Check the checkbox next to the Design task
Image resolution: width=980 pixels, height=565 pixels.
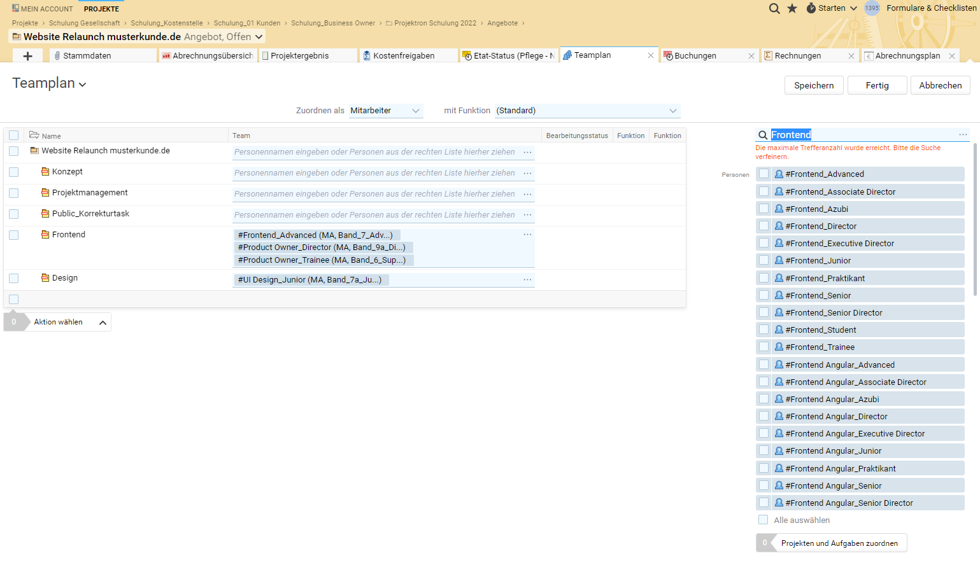pyautogui.click(x=13, y=278)
